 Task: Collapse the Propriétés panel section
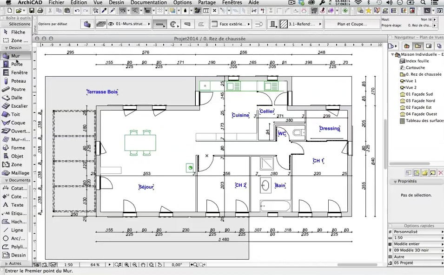click(395, 182)
